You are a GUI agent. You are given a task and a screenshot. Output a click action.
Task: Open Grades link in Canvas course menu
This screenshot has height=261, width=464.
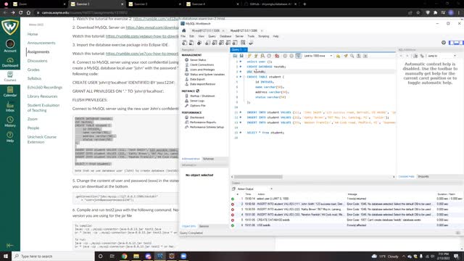click(33, 70)
